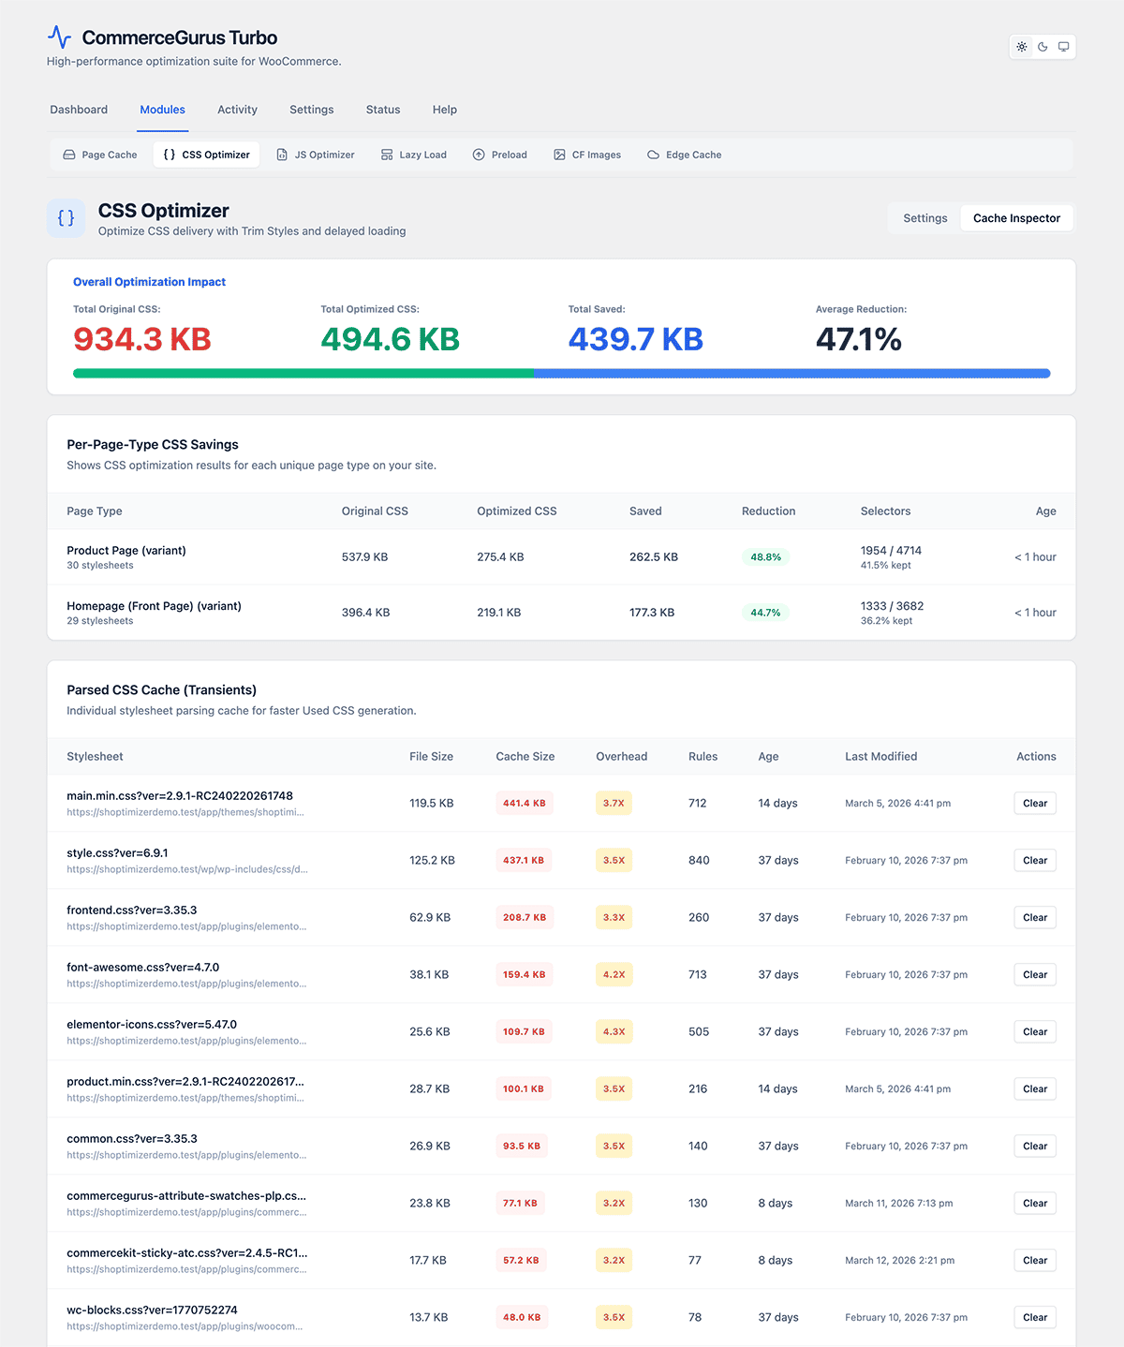
Task: Click the 3.7X overhead badge
Action: coord(614,804)
